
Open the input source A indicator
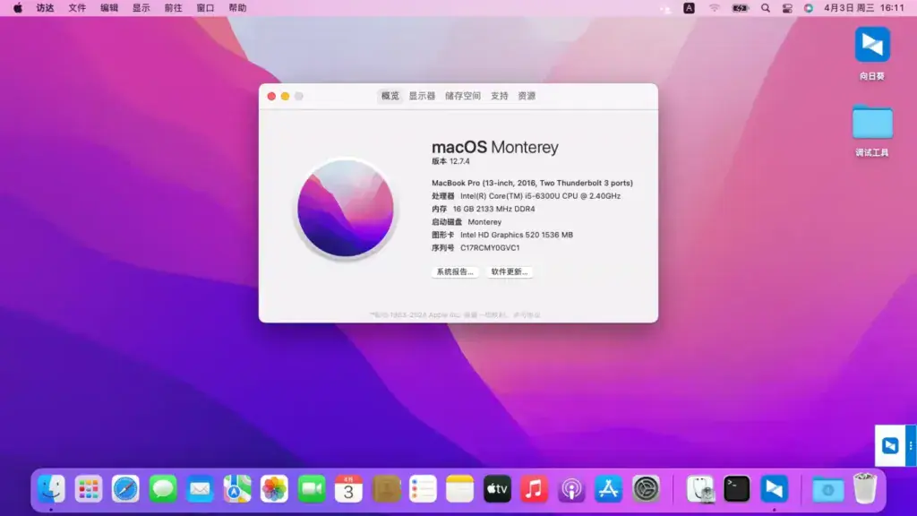coord(689,8)
